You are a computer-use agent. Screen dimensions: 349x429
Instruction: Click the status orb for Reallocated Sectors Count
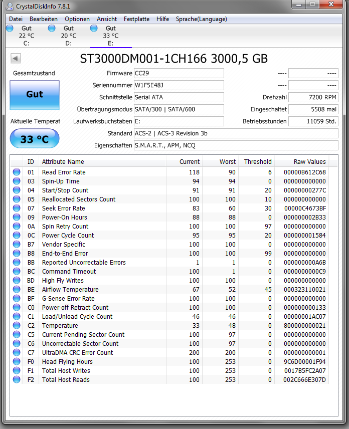(17, 199)
